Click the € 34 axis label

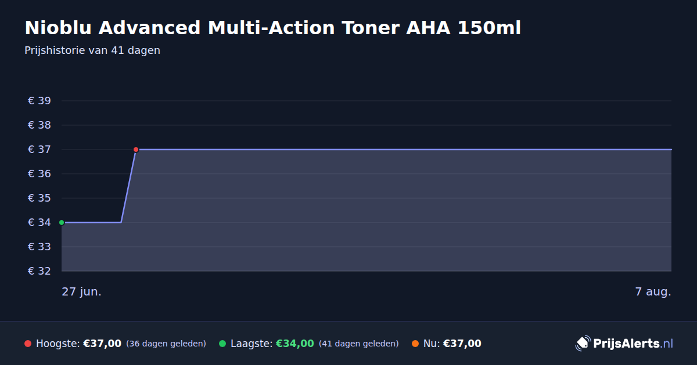coord(39,222)
